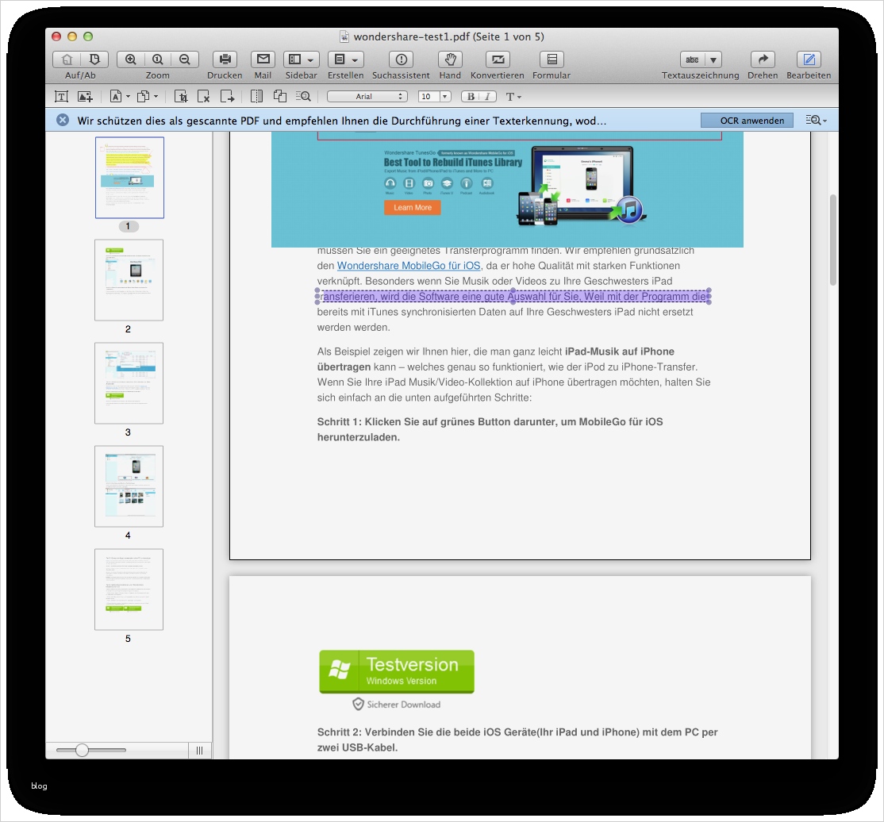
Task: Select the crop page tool
Action: pos(181,97)
